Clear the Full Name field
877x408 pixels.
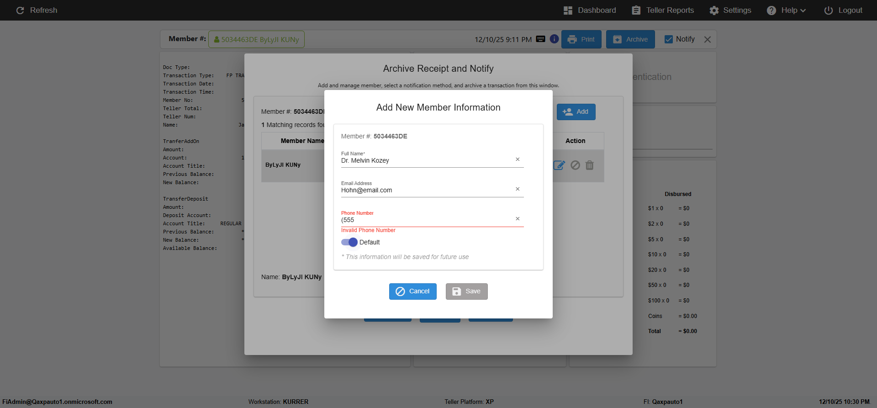tap(518, 159)
